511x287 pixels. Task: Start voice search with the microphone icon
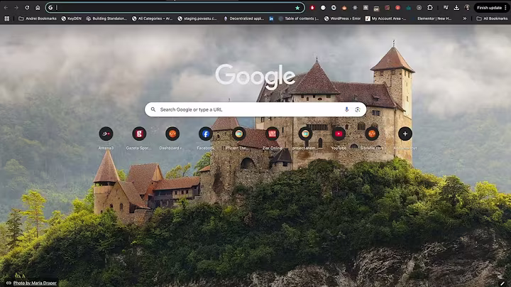pos(346,109)
